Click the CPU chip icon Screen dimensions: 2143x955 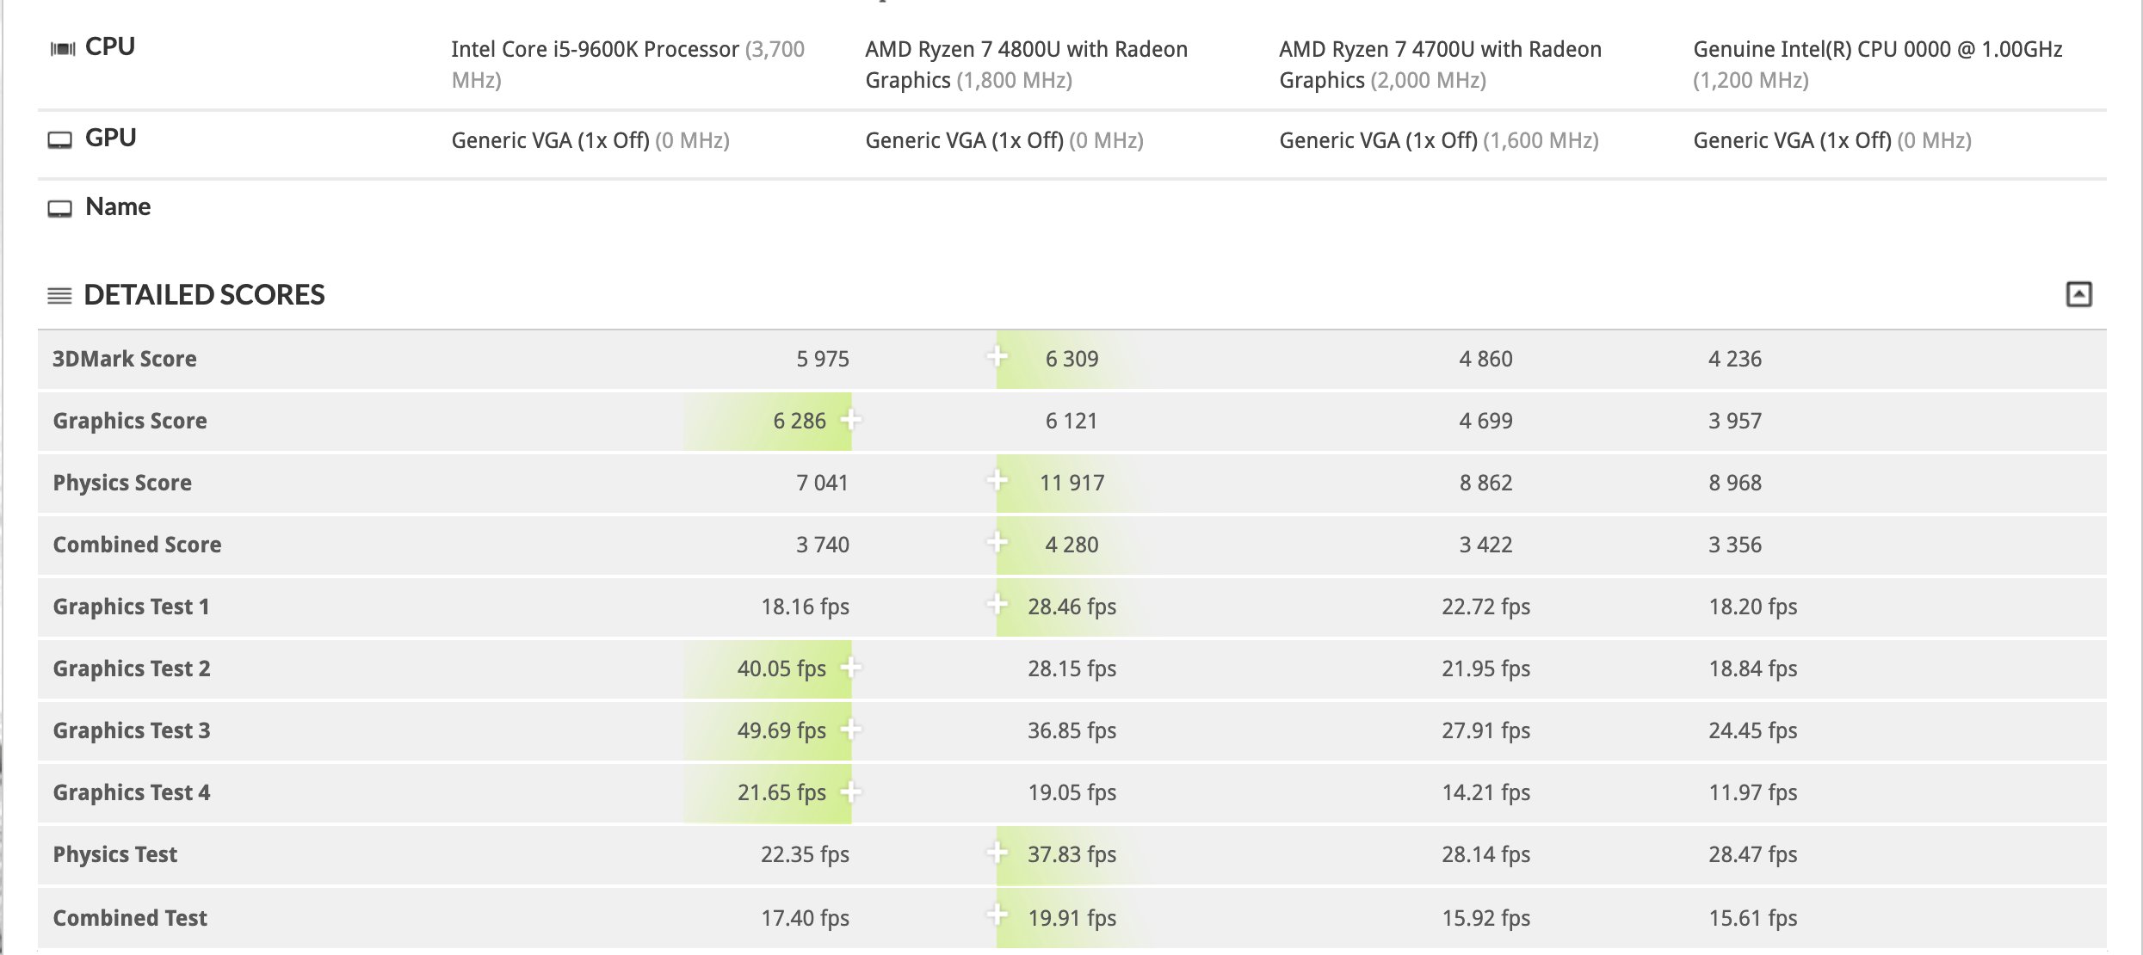[62, 49]
